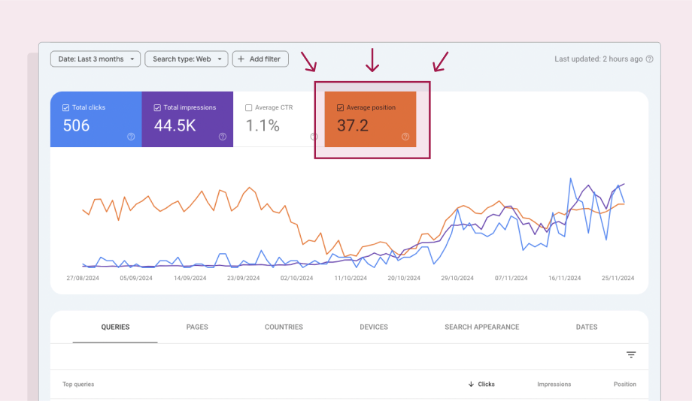Open help icon on Average CTR card

(x=314, y=137)
